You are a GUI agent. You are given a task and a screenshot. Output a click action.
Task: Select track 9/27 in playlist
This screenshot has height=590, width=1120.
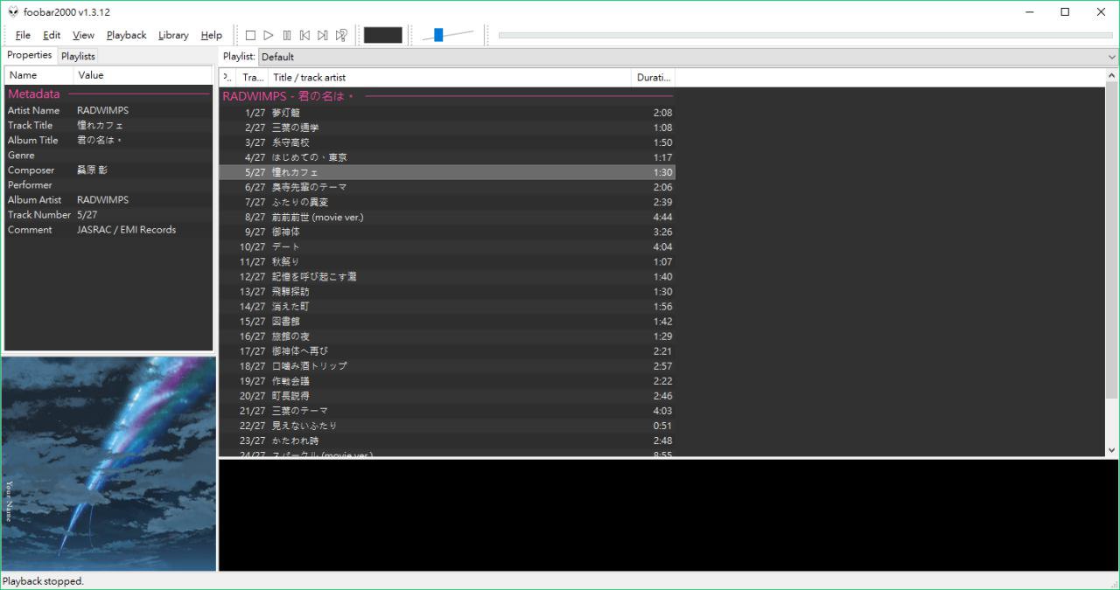point(447,232)
